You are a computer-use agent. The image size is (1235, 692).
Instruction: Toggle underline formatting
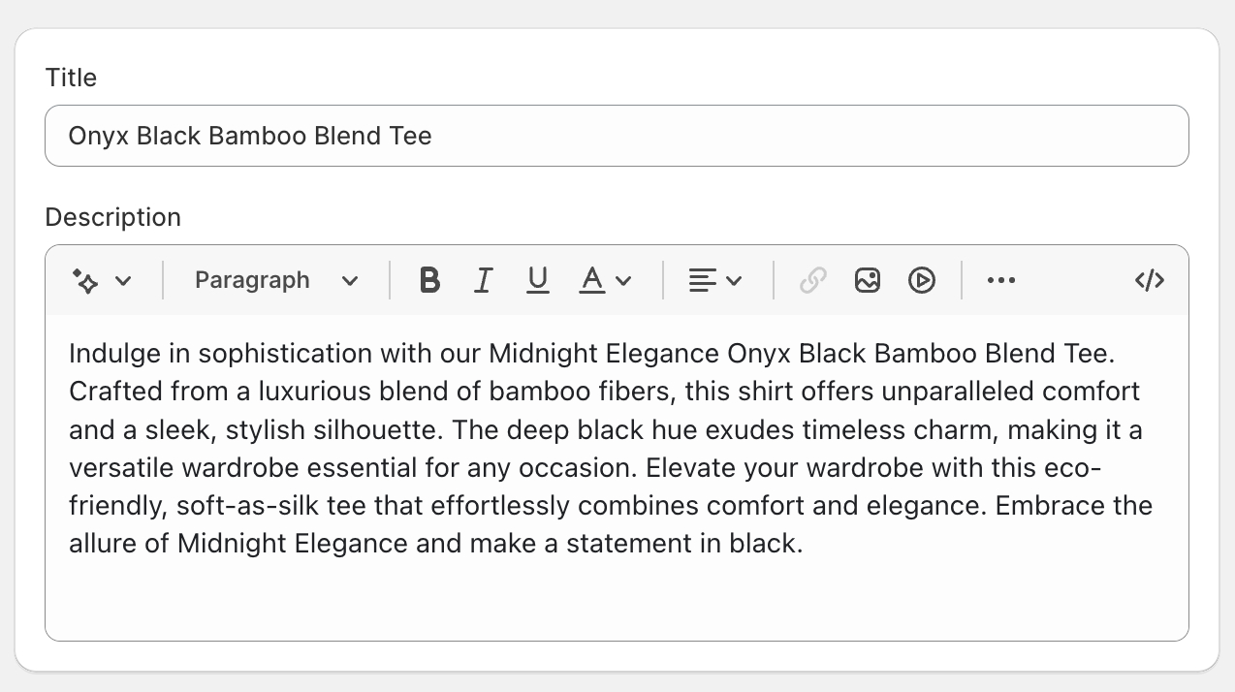[x=537, y=280]
